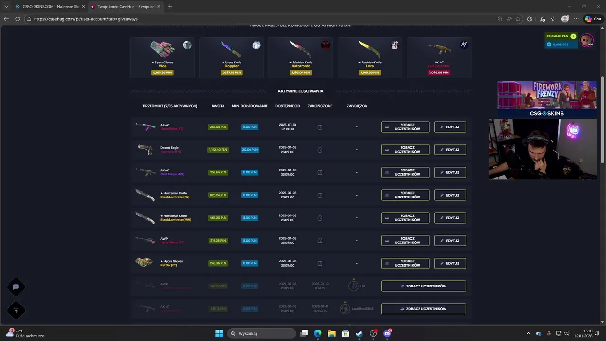Click the Task View taskbar icon
The height and width of the screenshot is (341, 606).
pos(304,333)
